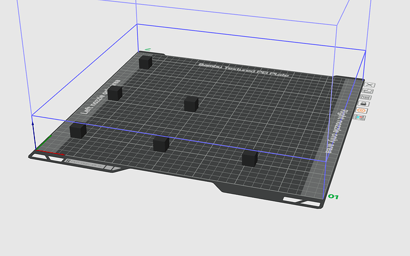
Task: Click the Left nozzle only area strip
Action: coord(100,97)
